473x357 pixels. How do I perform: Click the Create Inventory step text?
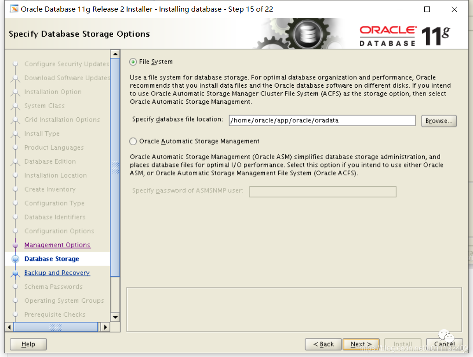pos(50,189)
